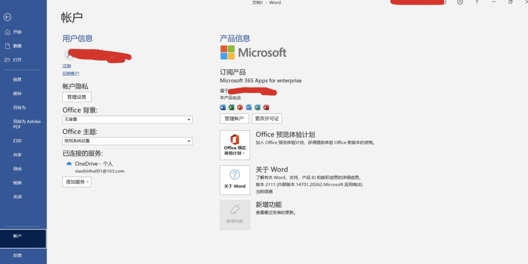Click the Microsoft 365 Apps for enterprise text
The height and width of the screenshot is (264, 528).
point(260,81)
